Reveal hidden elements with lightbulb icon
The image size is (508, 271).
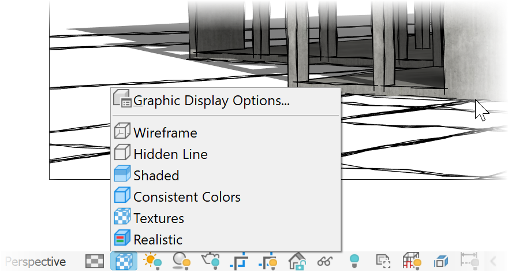(354, 261)
